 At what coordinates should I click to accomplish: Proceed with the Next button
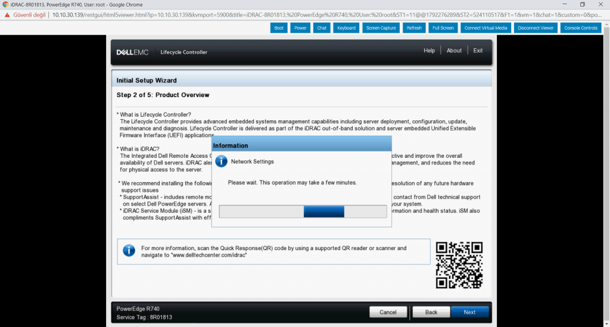tap(469, 312)
